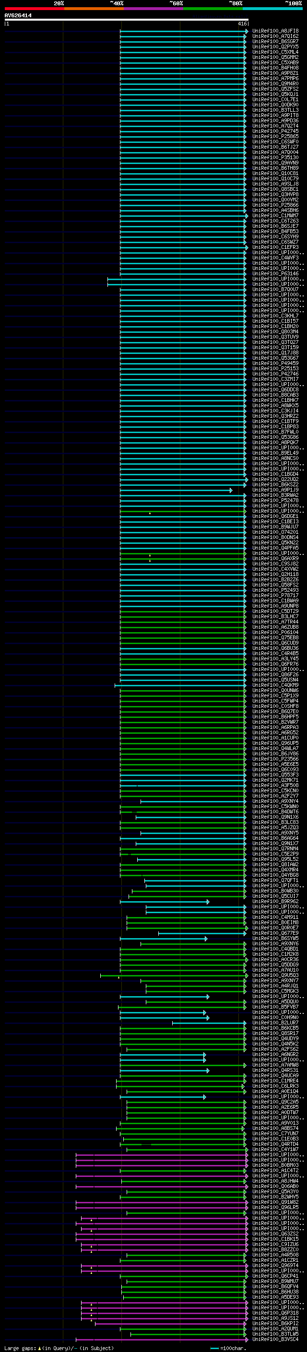Screen dimensions: 307x1352
Task: Select hit label UniRef100_Q4UCA9
Action: tap(275, 1075)
